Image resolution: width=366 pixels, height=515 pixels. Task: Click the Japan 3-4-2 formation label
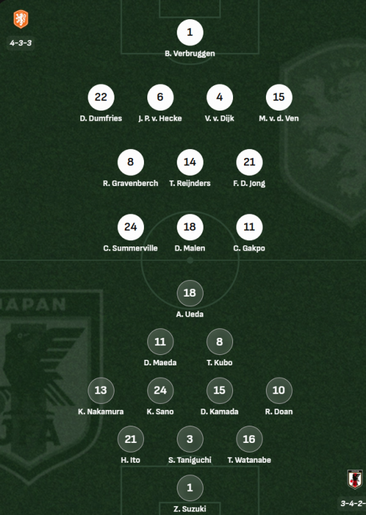click(353, 503)
